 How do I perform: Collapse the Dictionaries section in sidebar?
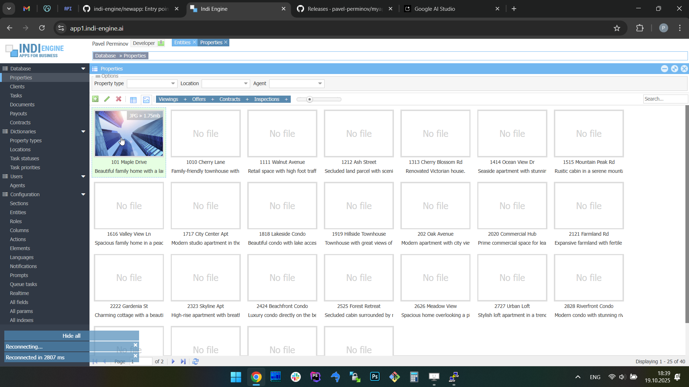[x=83, y=132]
